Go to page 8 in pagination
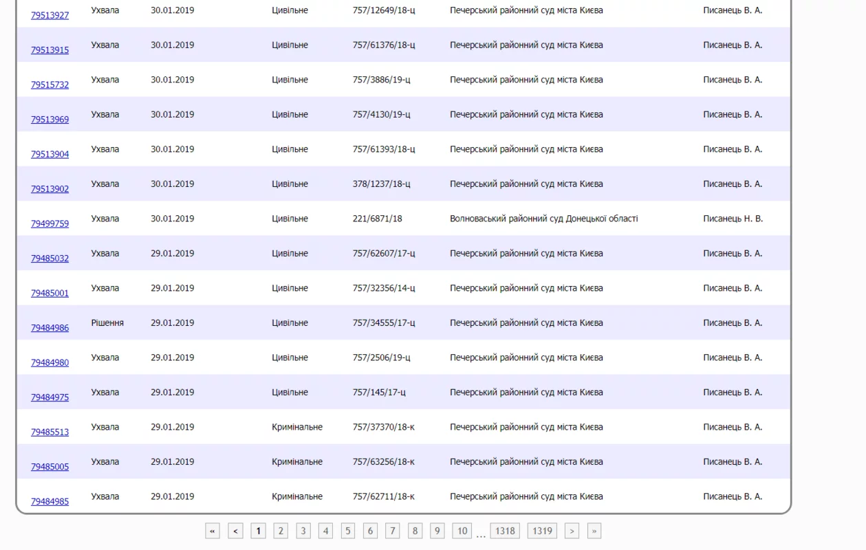Viewport: 866px width, 550px height. (x=415, y=531)
